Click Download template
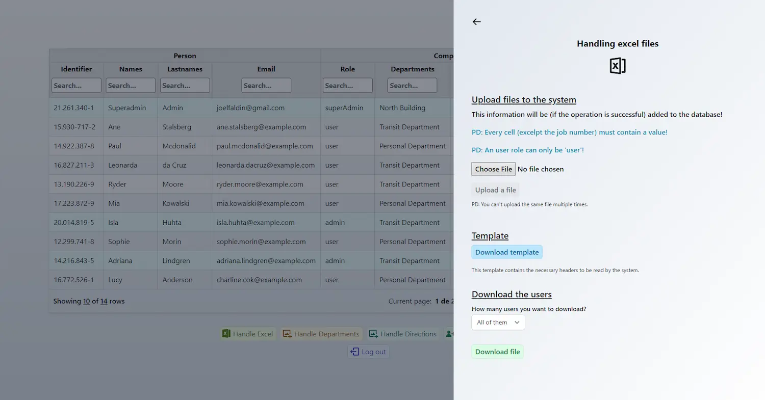The width and height of the screenshot is (765, 400). pyautogui.click(x=506, y=252)
